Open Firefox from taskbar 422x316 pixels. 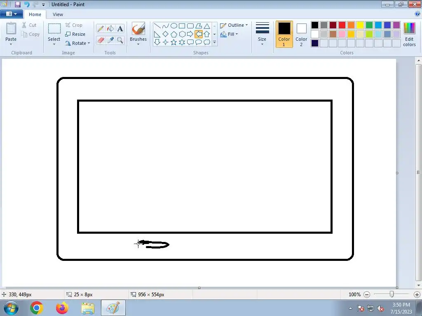(62, 308)
